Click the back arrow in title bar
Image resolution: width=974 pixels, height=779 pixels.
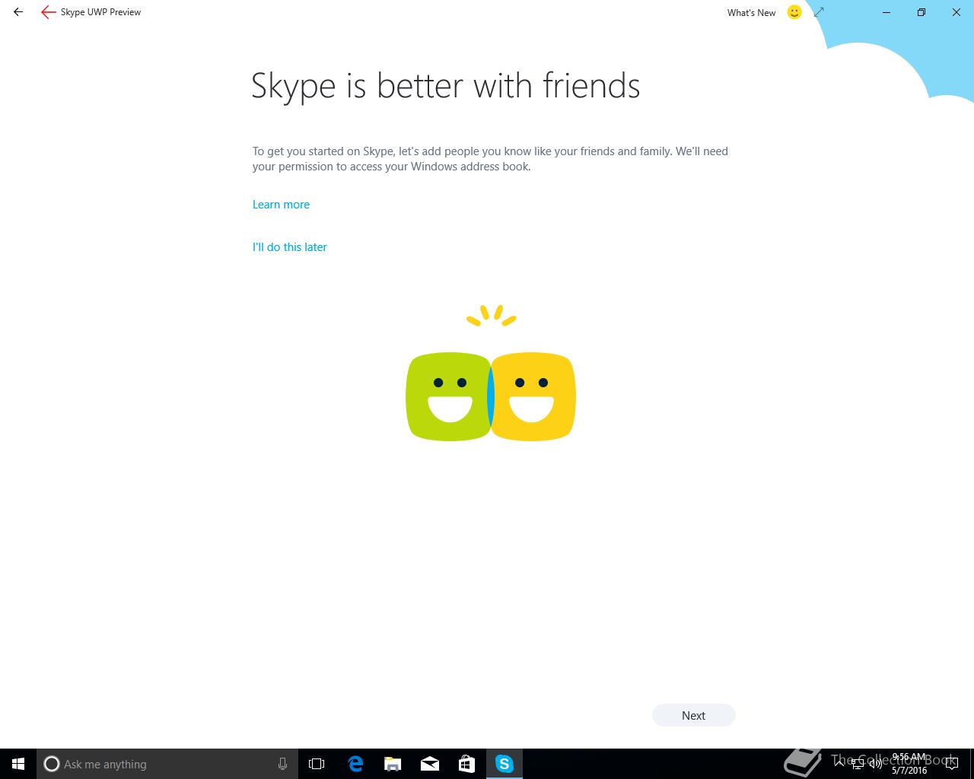[x=18, y=12]
